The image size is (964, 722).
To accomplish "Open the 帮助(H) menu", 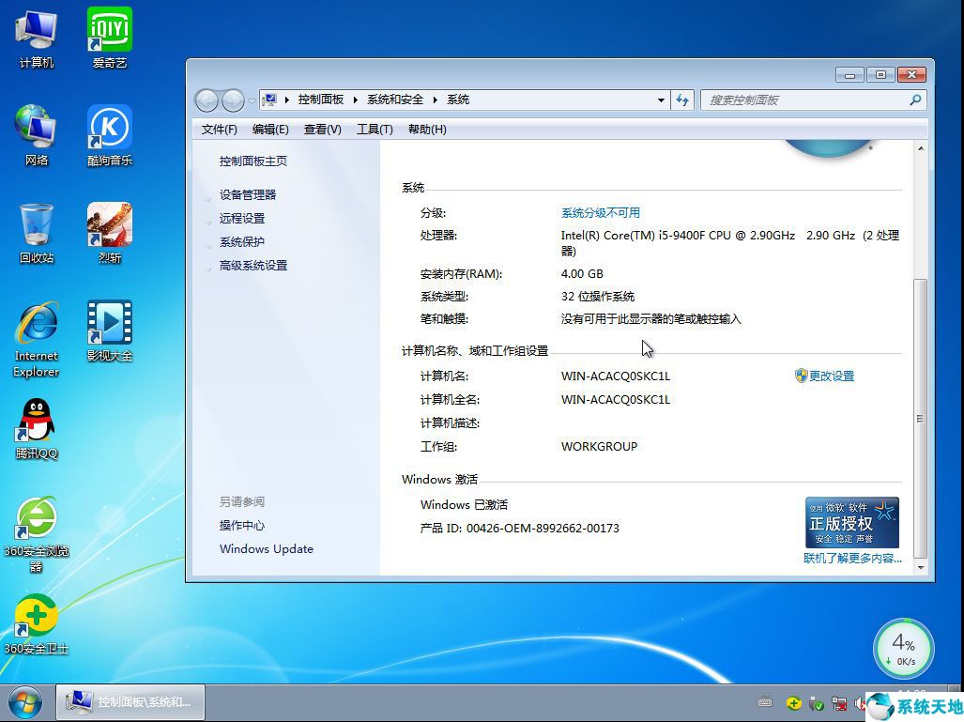I will tap(427, 130).
